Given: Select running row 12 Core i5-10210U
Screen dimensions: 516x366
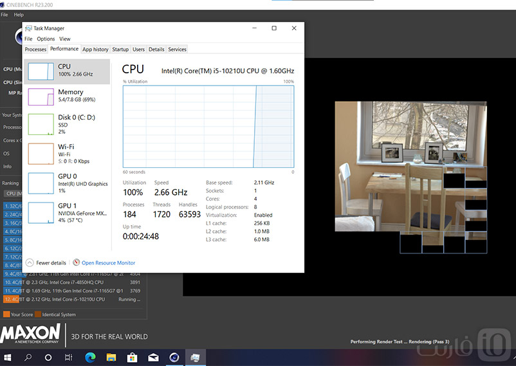Looking at the screenshot, I should 73,300.
